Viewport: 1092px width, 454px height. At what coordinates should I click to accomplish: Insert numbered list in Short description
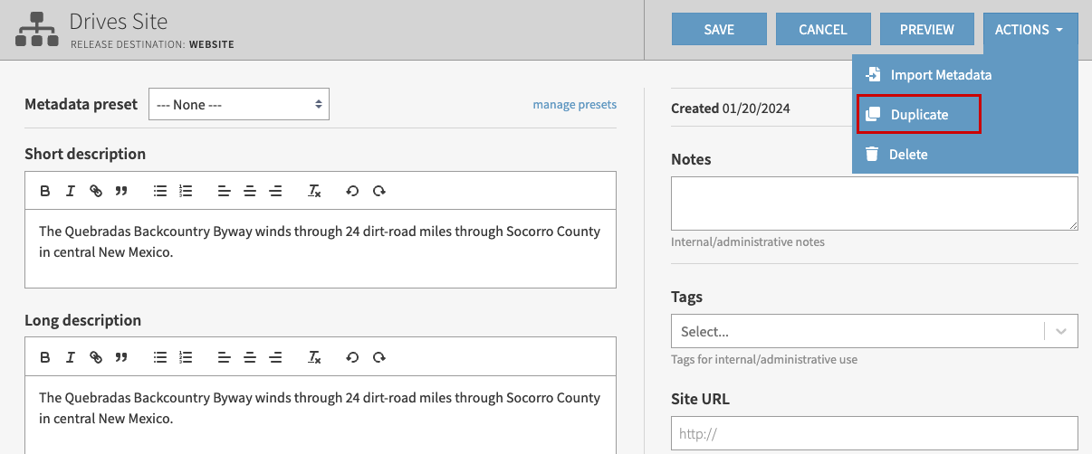click(186, 191)
